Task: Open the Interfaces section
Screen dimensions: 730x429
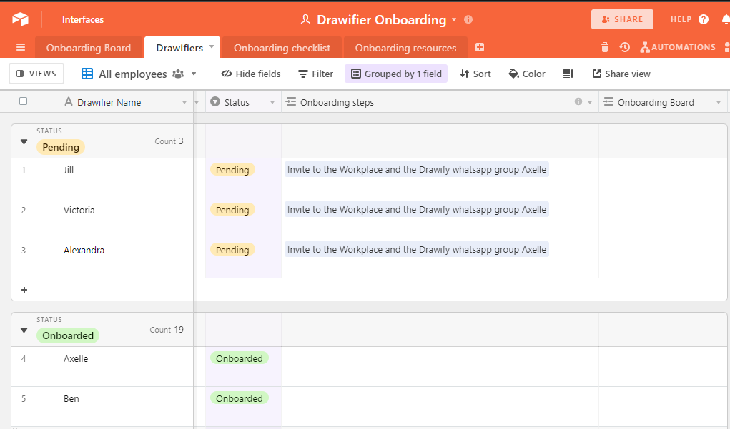Action: [83, 19]
